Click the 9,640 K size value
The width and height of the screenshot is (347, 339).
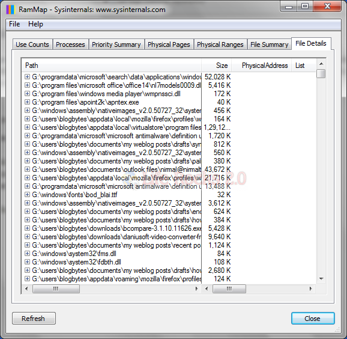pos(219,237)
